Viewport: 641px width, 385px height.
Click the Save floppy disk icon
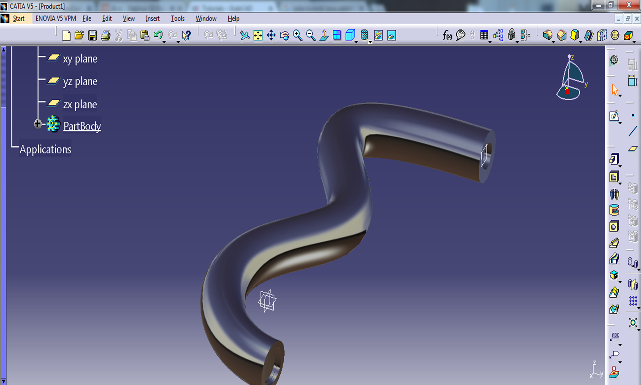92,35
